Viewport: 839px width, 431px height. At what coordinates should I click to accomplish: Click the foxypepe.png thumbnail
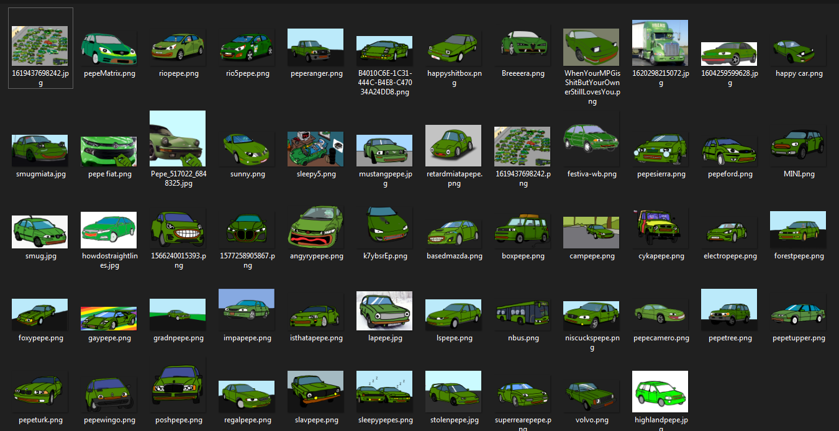pyautogui.click(x=40, y=314)
